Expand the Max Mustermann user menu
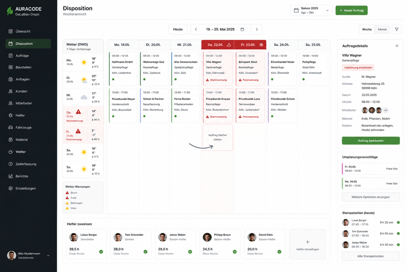The height and width of the screenshot is (272, 408). (x=48, y=255)
